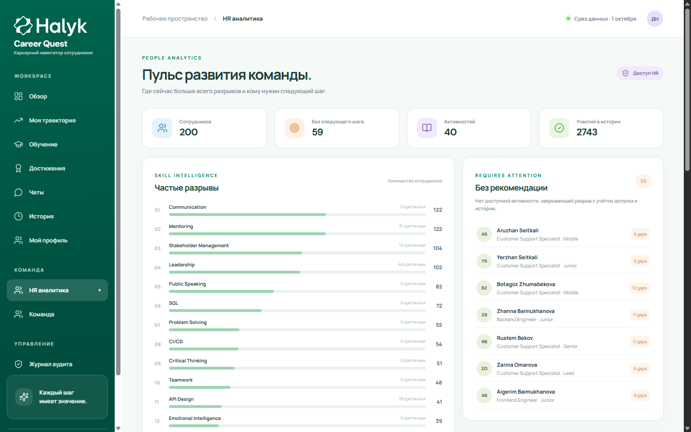Open Botagoz Zhumabekova's entry
The height and width of the screenshot is (432, 691).
(563, 288)
